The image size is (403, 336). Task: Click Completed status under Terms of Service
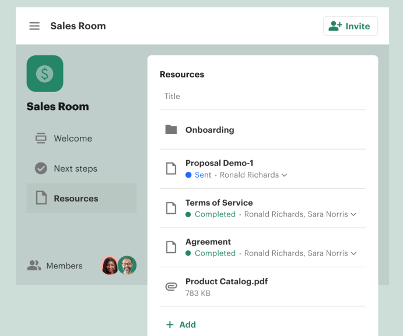point(215,214)
